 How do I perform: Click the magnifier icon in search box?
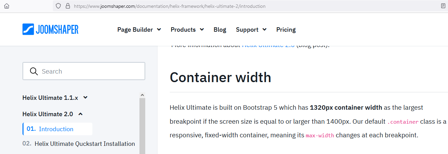34,71
